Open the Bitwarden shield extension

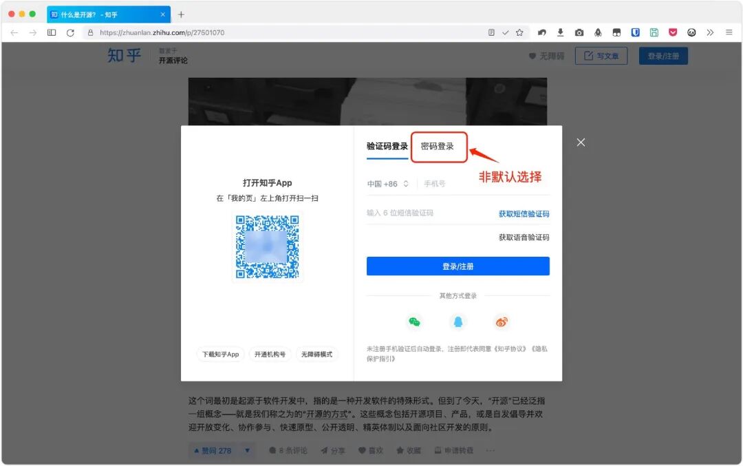(636, 33)
